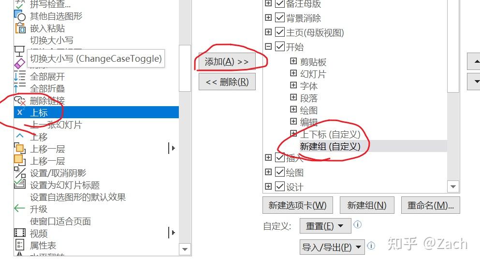Expand the 剪贴板 group node
Viewport: 480px width, 263px height.
pos(293,61)
